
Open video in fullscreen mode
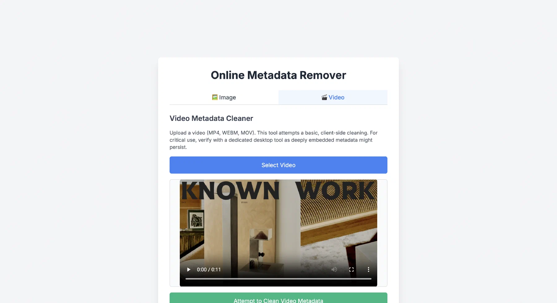point(351,270)
